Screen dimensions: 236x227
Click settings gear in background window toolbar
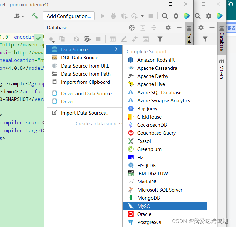(209, 16)
